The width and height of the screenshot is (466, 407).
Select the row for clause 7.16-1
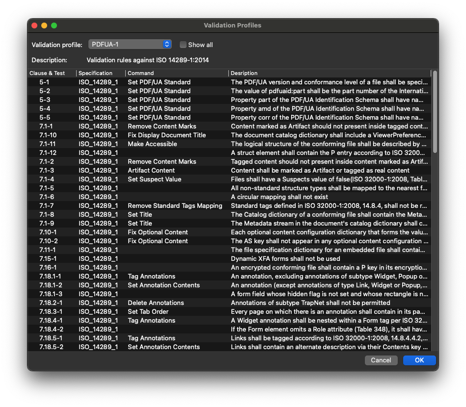click(x=229, y=268)
